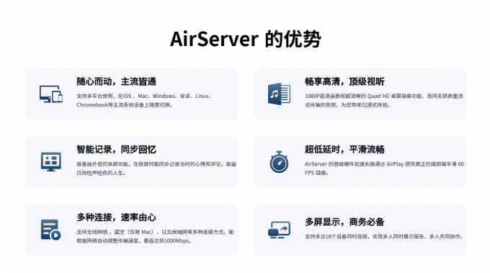Select heading 智能记录，同步回忆
Image resolution: width=490 pixels, height=273 pixels.
coord(116,150)
